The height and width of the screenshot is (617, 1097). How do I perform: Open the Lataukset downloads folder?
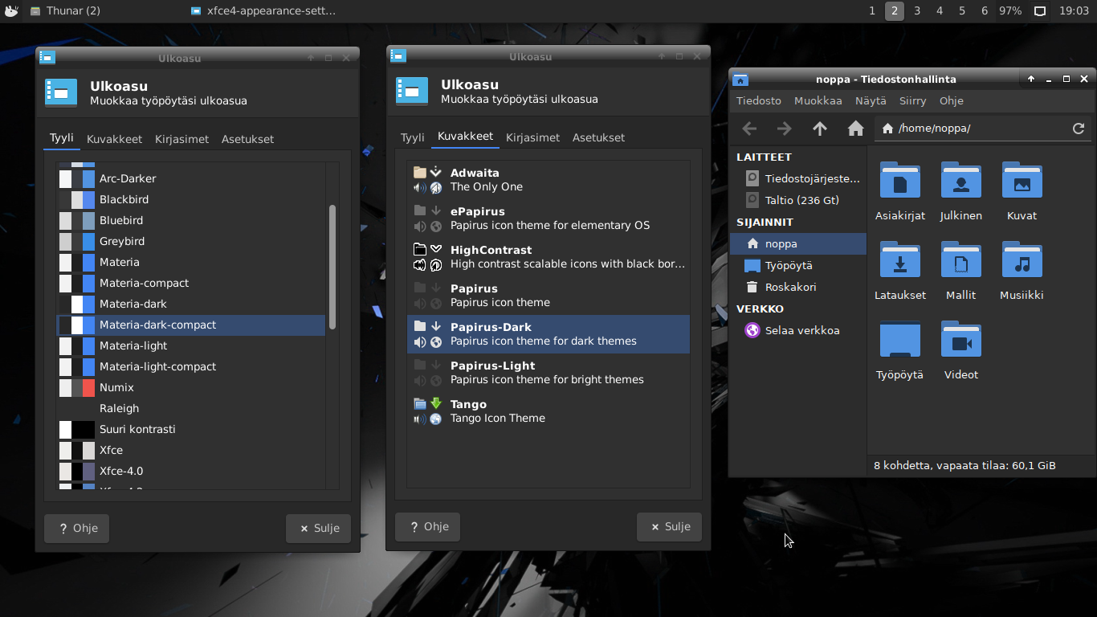click(899, 261)
